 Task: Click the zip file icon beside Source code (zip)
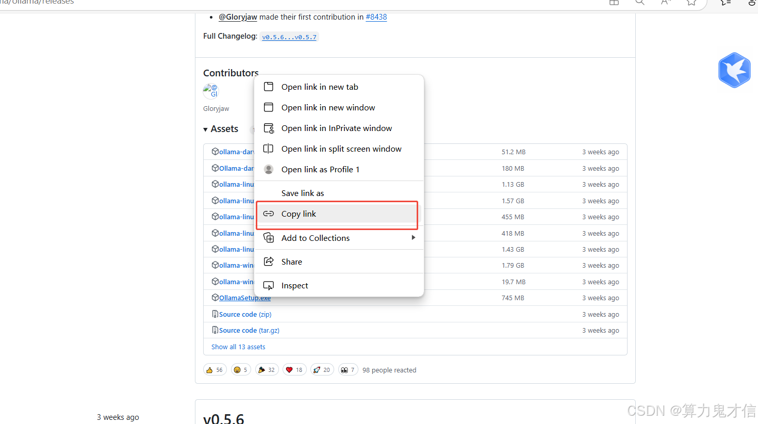[x=215, y=314]
